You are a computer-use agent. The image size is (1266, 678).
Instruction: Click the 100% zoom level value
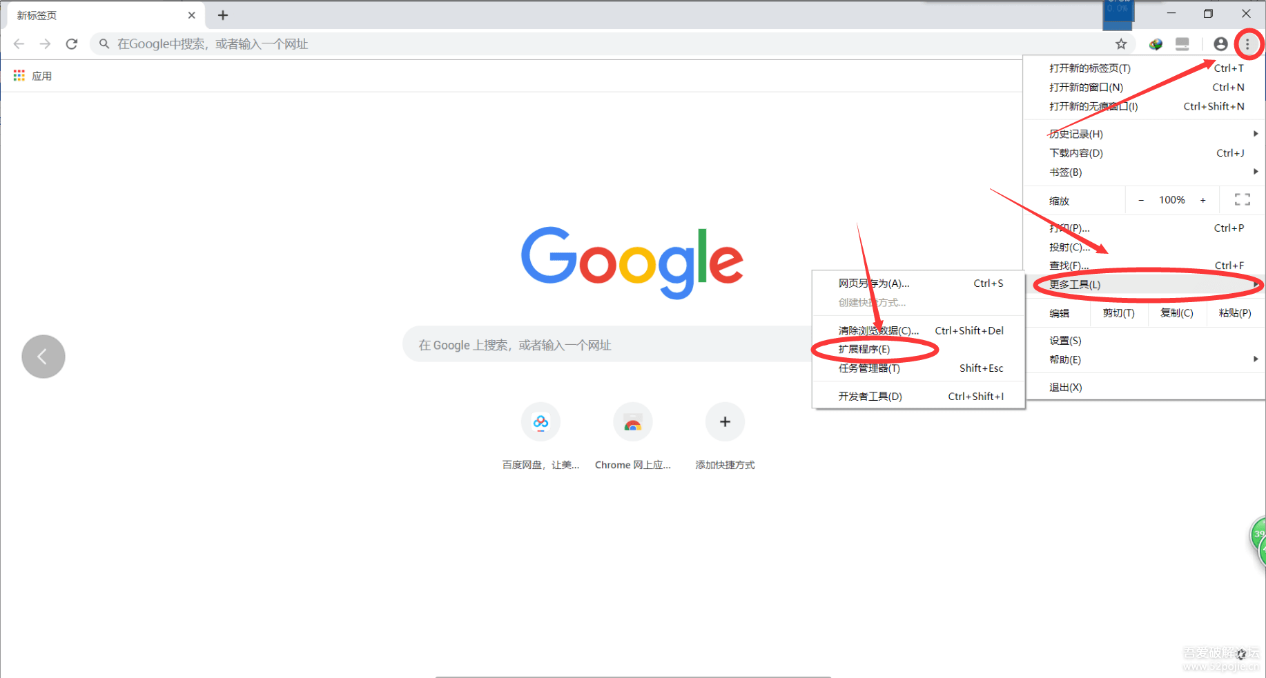click(1172, 200)
